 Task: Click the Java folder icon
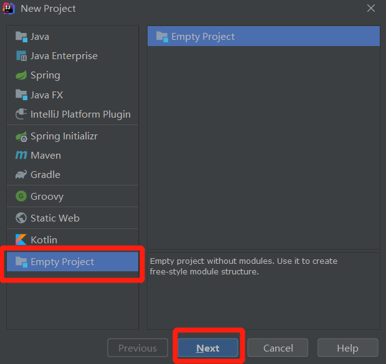(x=21, y=37)
